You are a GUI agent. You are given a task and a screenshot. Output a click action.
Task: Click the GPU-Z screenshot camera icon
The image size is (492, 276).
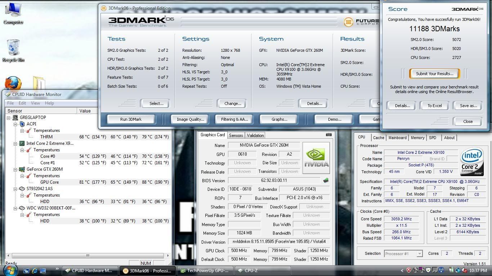[329, 135]
